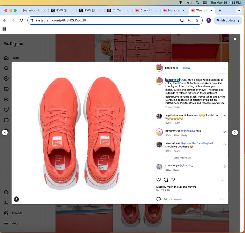The height and width of the screenshot is (233, 245).
Task: Open the Reels icon in sidebar
Action: pos(6,89)
